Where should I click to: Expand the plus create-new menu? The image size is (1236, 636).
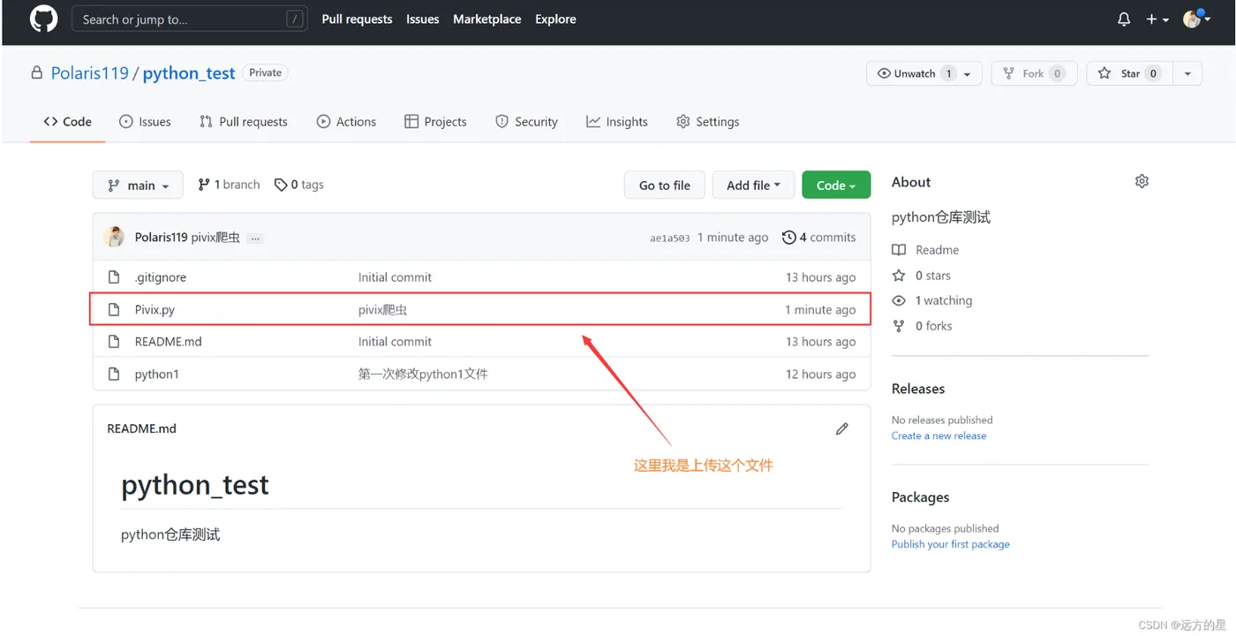point(1157,19)
